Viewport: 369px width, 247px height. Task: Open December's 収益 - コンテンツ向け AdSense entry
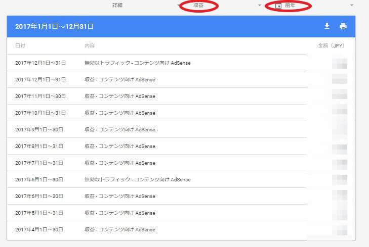(x=120, y=79)
